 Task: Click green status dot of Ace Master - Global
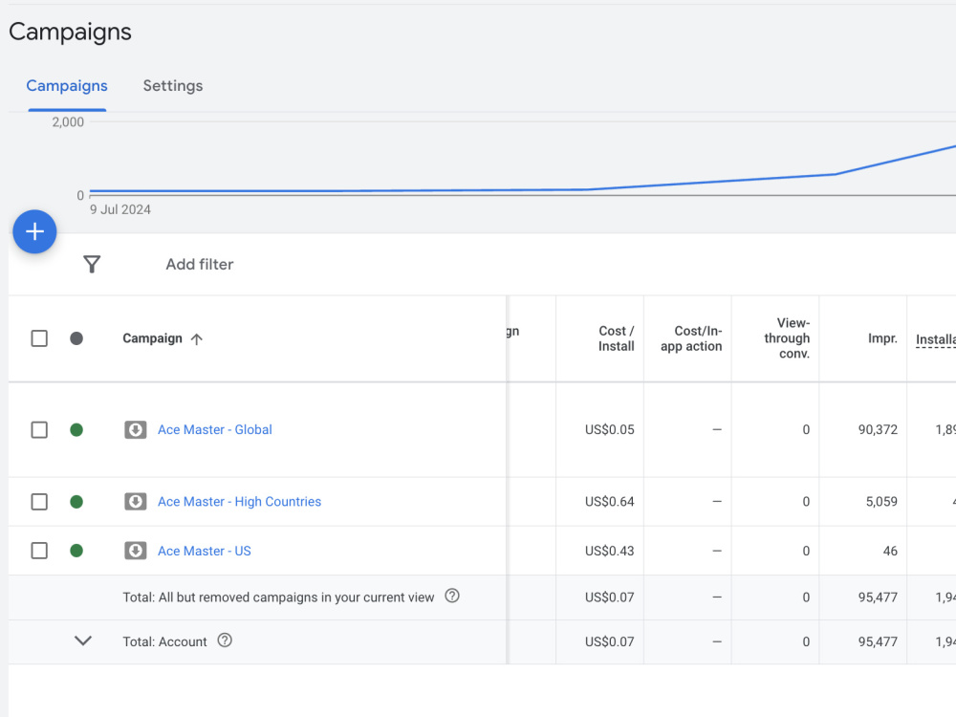[76, 430]
